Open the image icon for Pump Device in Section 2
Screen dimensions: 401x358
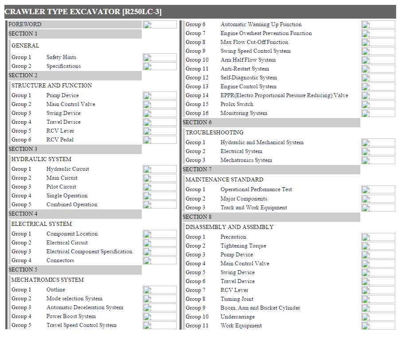(x=160, y=95)
